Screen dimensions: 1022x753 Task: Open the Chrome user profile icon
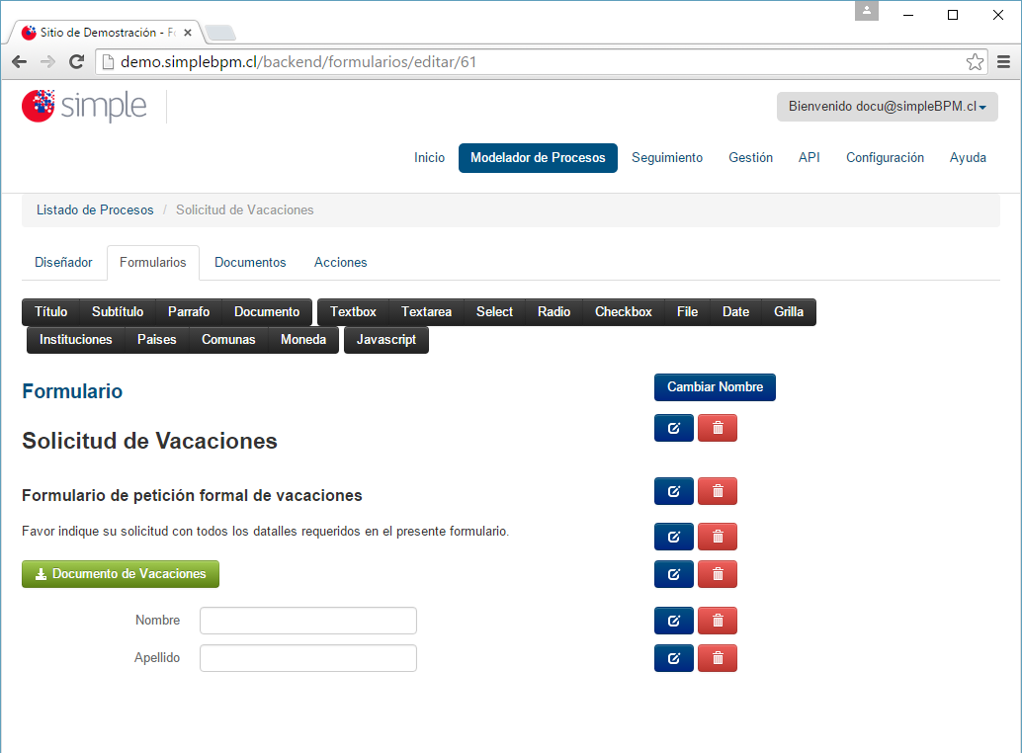pos(866,11)
